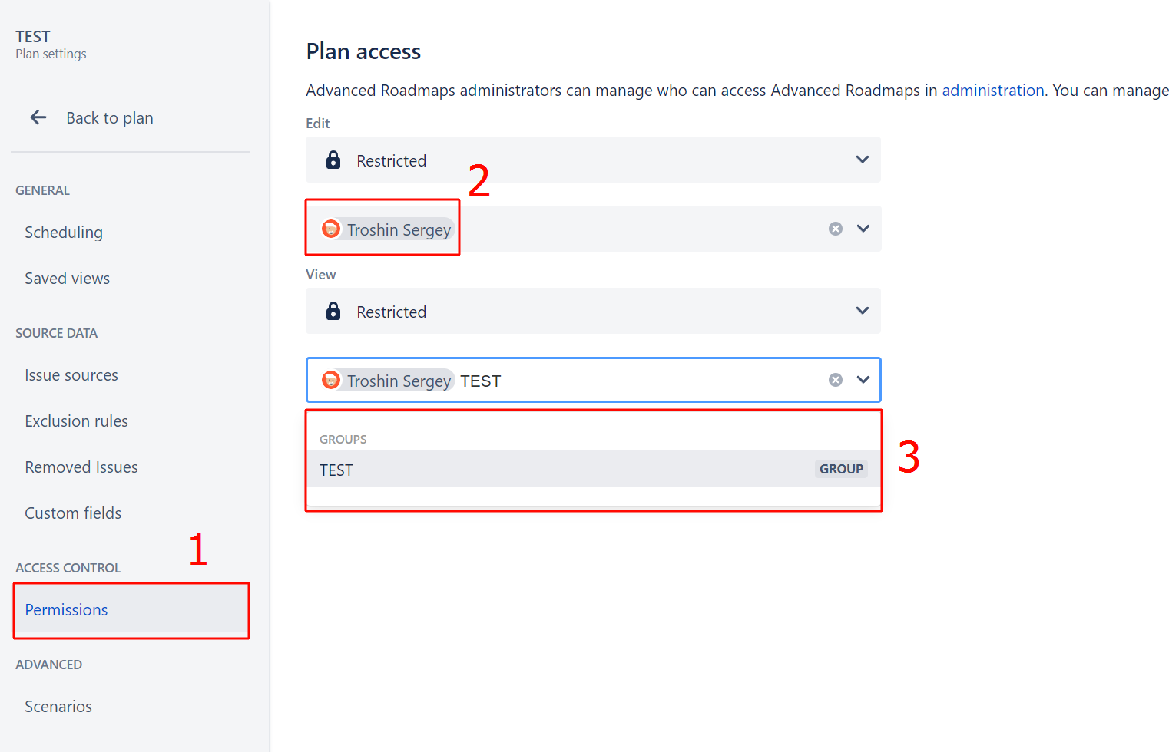Remove selected entries from View access
The image size is (1169, 752).
pos(835,379)
